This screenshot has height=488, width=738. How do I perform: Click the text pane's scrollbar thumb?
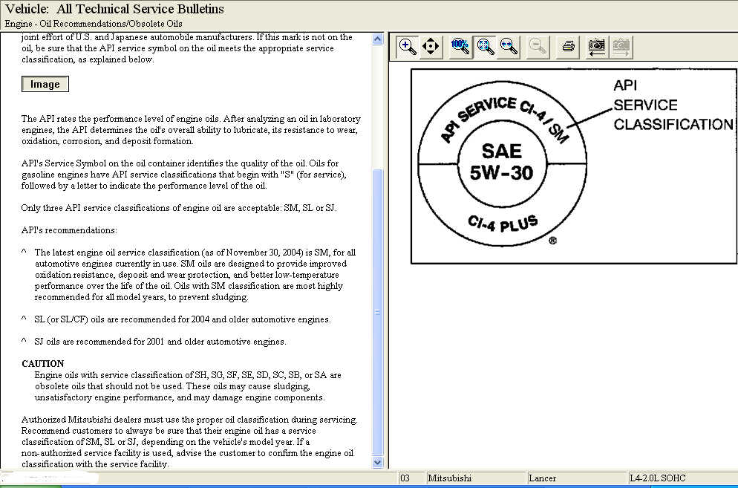pyautogui.click(x=377, y=312)
